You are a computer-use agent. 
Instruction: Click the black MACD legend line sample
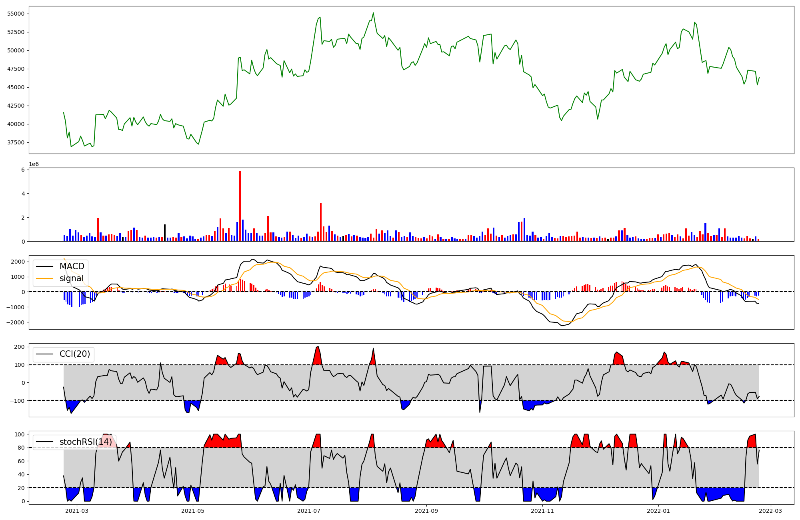point(45,266)
